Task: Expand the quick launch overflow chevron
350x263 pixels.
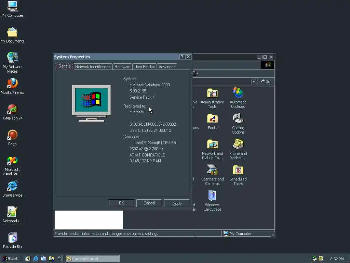Action: [59, 258]
